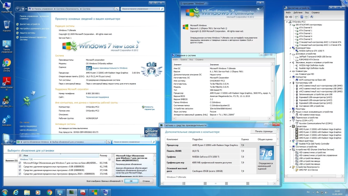Click the clock showing 21:02
This screenshot has width=348, height=196.
tap(337, 191)
